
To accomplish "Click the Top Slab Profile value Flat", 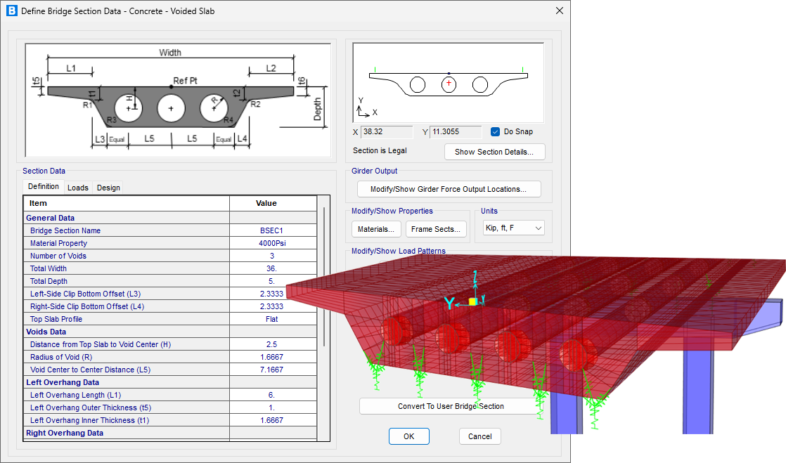I will tap(271, 319).
